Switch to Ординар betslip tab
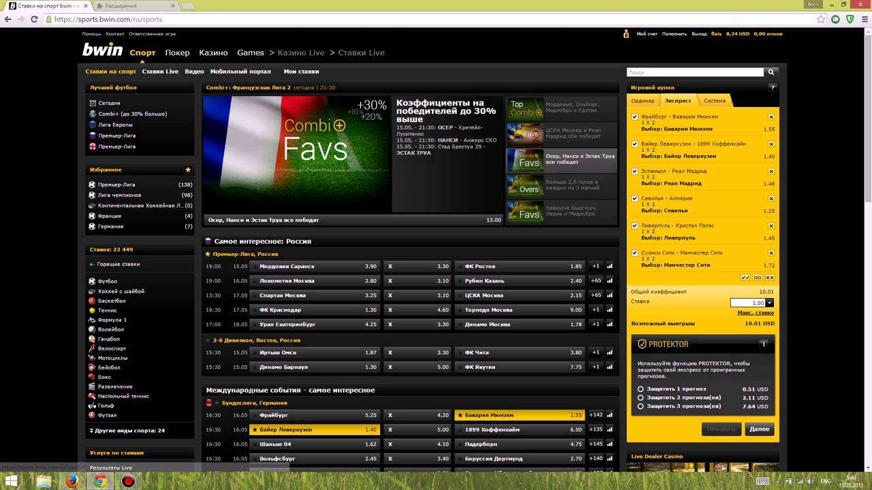 click(642, 101)
